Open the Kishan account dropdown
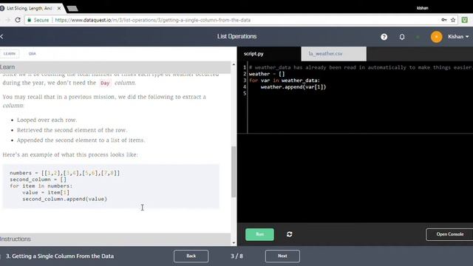This screenshot has width=473, height=266. click(458, 37)
